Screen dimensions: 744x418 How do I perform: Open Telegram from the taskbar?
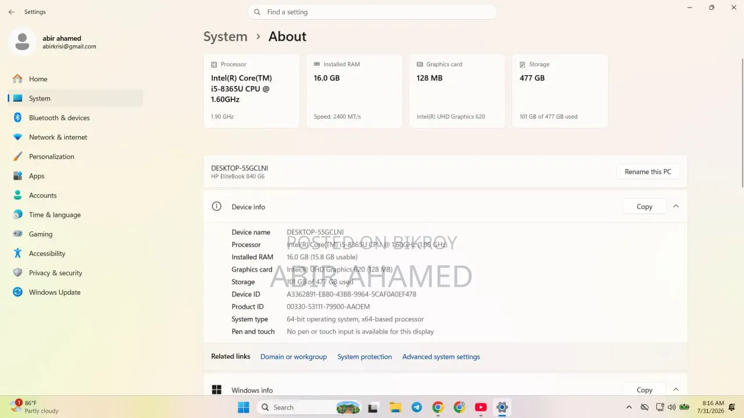pyautogui.click(x=417, y=407)
